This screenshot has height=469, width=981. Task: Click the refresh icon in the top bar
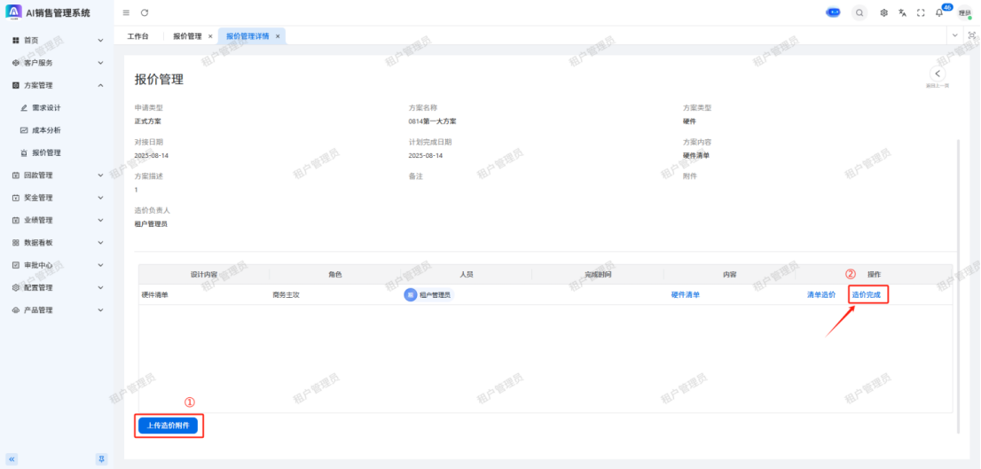pos(145,12)
